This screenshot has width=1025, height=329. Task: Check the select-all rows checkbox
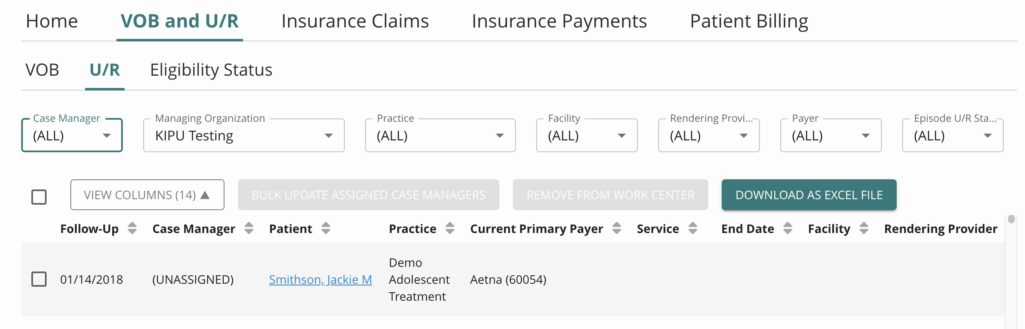tap(39, 197)
